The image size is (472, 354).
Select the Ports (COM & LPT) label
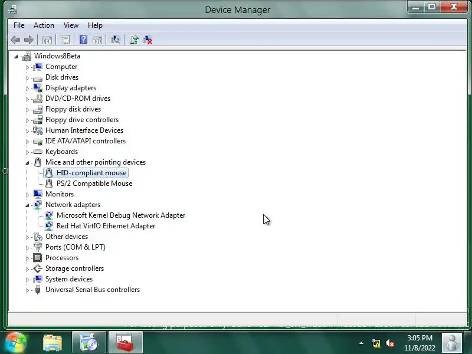click(x=76, y=247)
